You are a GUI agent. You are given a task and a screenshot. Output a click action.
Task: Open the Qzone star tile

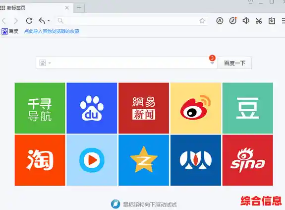pyautogui.click(x=144, y=160)
